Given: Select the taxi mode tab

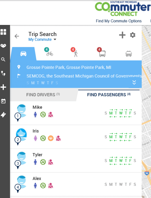Looking at the screenshot, I should [128, 53].
